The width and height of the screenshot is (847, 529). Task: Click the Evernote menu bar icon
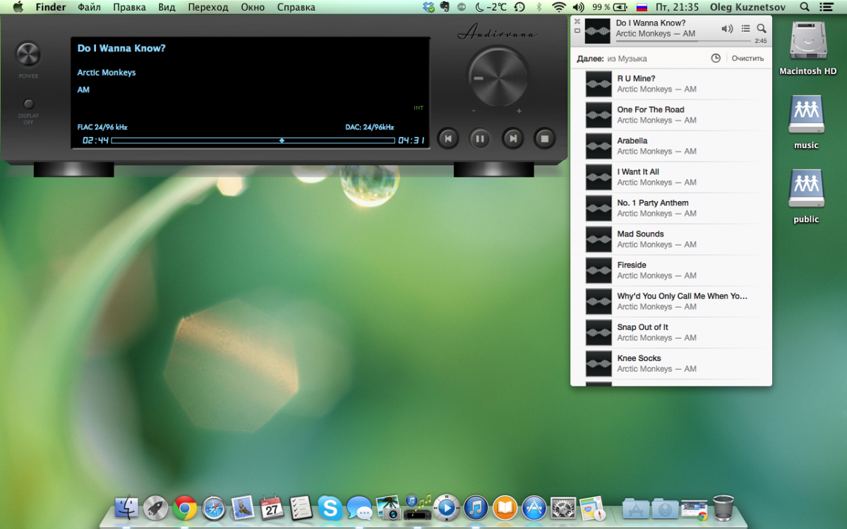[x=445, y=7]
